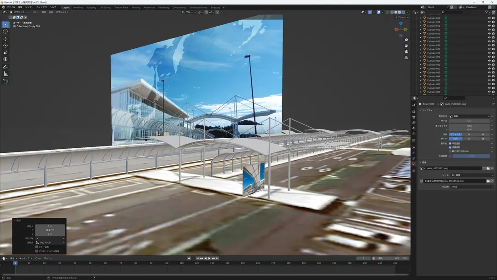497x280 pixels.
Task: Disable render for Cylinder.083 camera icon
Action: point(493,72)
